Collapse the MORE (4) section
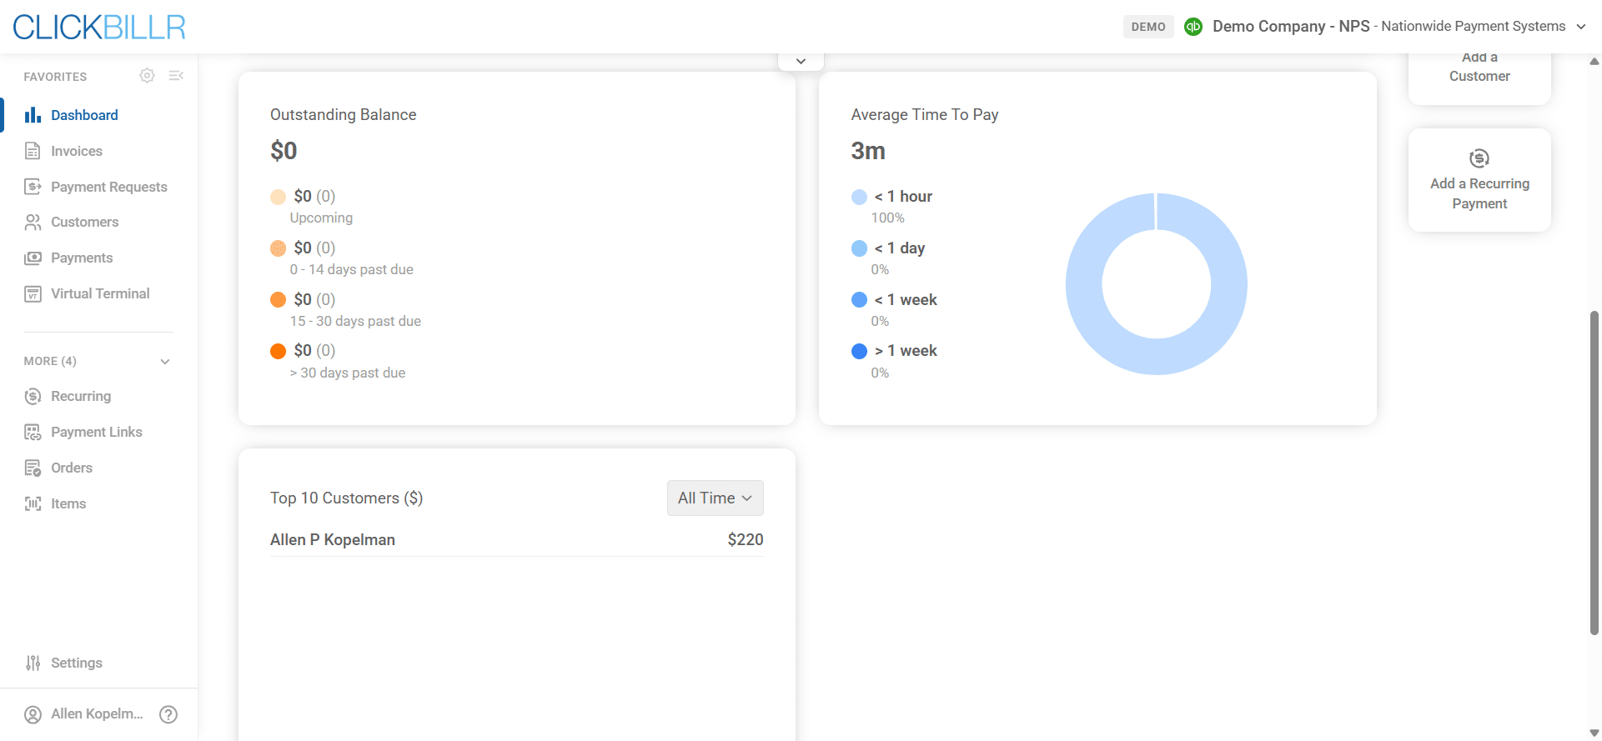 [x=165, y=362]
